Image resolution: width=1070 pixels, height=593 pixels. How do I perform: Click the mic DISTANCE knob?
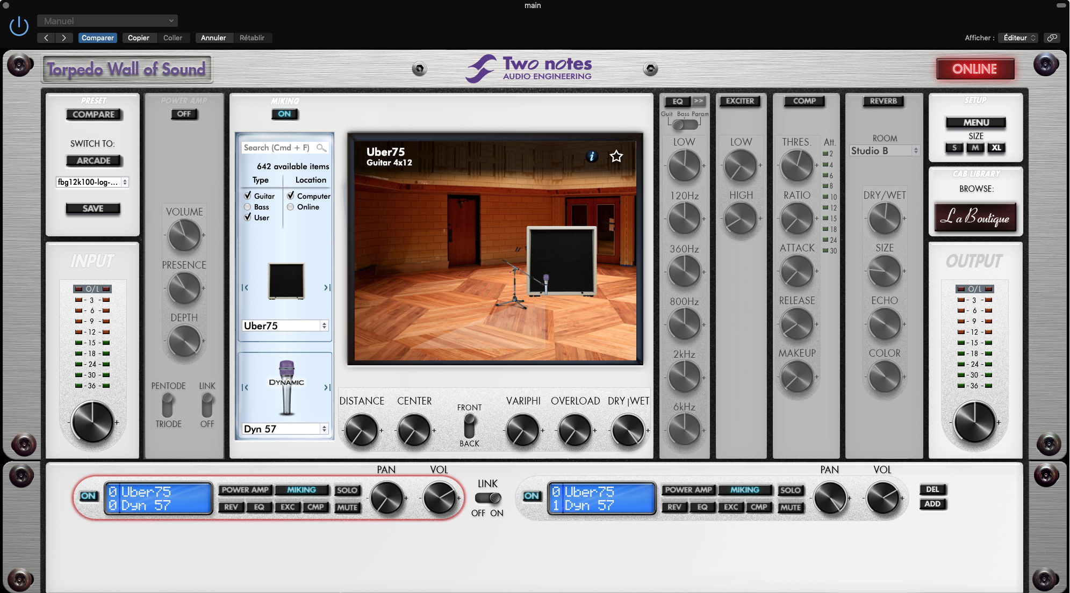pos(361,430)
